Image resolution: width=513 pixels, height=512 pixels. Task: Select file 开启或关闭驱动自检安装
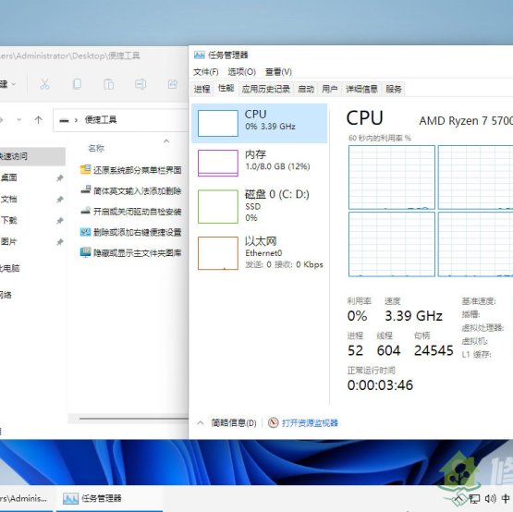click(131, 212)
